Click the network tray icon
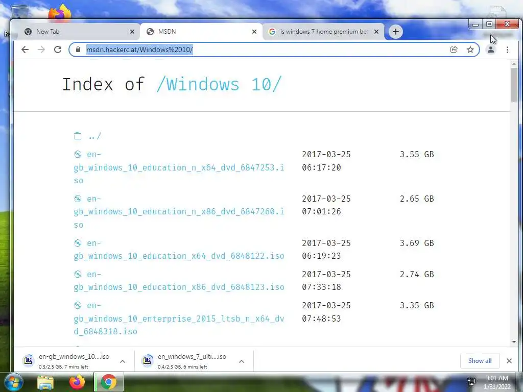 coord(471,382)
